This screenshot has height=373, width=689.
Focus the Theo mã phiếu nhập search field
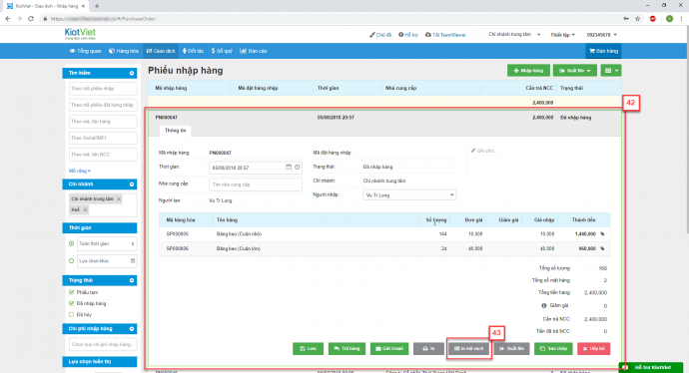(x=103, y=88)
